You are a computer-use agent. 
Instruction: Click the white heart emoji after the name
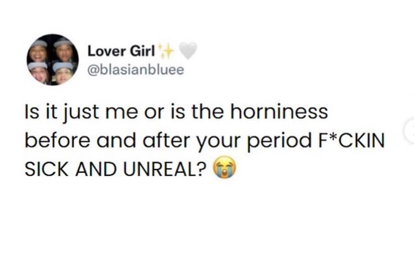188,51
